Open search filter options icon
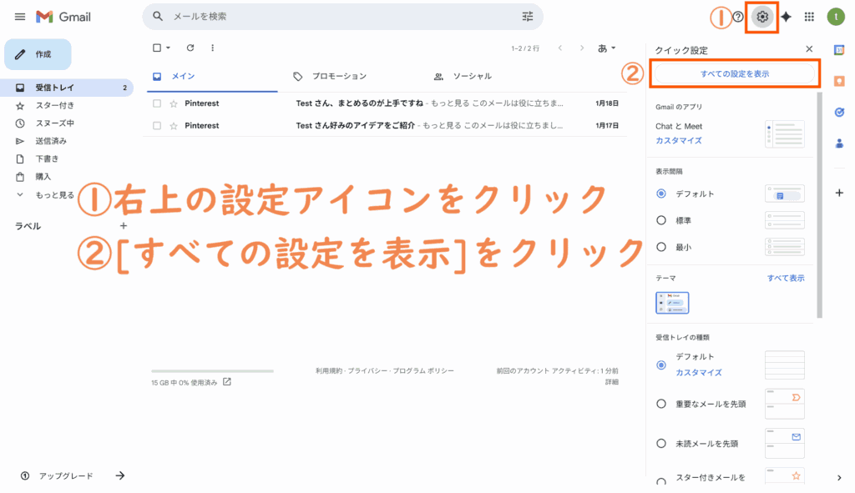855x493 pixels. pyautogui.click(x=527, y=17)
